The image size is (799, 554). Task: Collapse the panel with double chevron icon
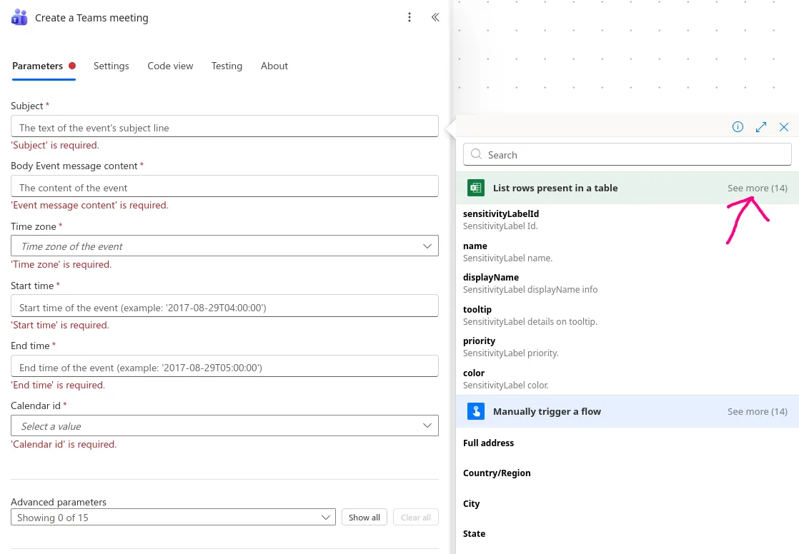[435, 17]
